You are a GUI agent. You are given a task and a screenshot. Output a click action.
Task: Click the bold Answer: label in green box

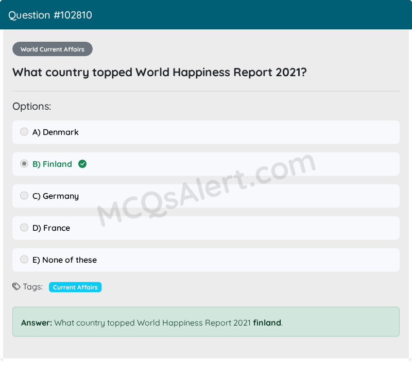tap(37, 323)
